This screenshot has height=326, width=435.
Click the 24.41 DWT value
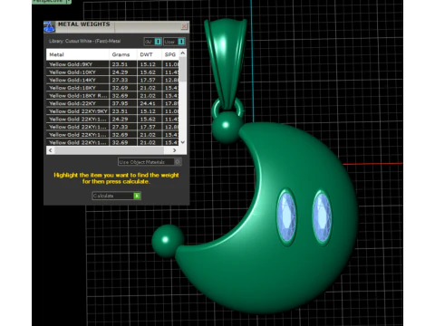tap(148, 103)
